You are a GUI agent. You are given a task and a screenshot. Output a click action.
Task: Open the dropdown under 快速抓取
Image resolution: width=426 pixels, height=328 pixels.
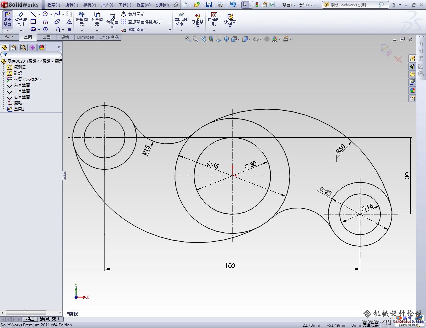[214, 30]
